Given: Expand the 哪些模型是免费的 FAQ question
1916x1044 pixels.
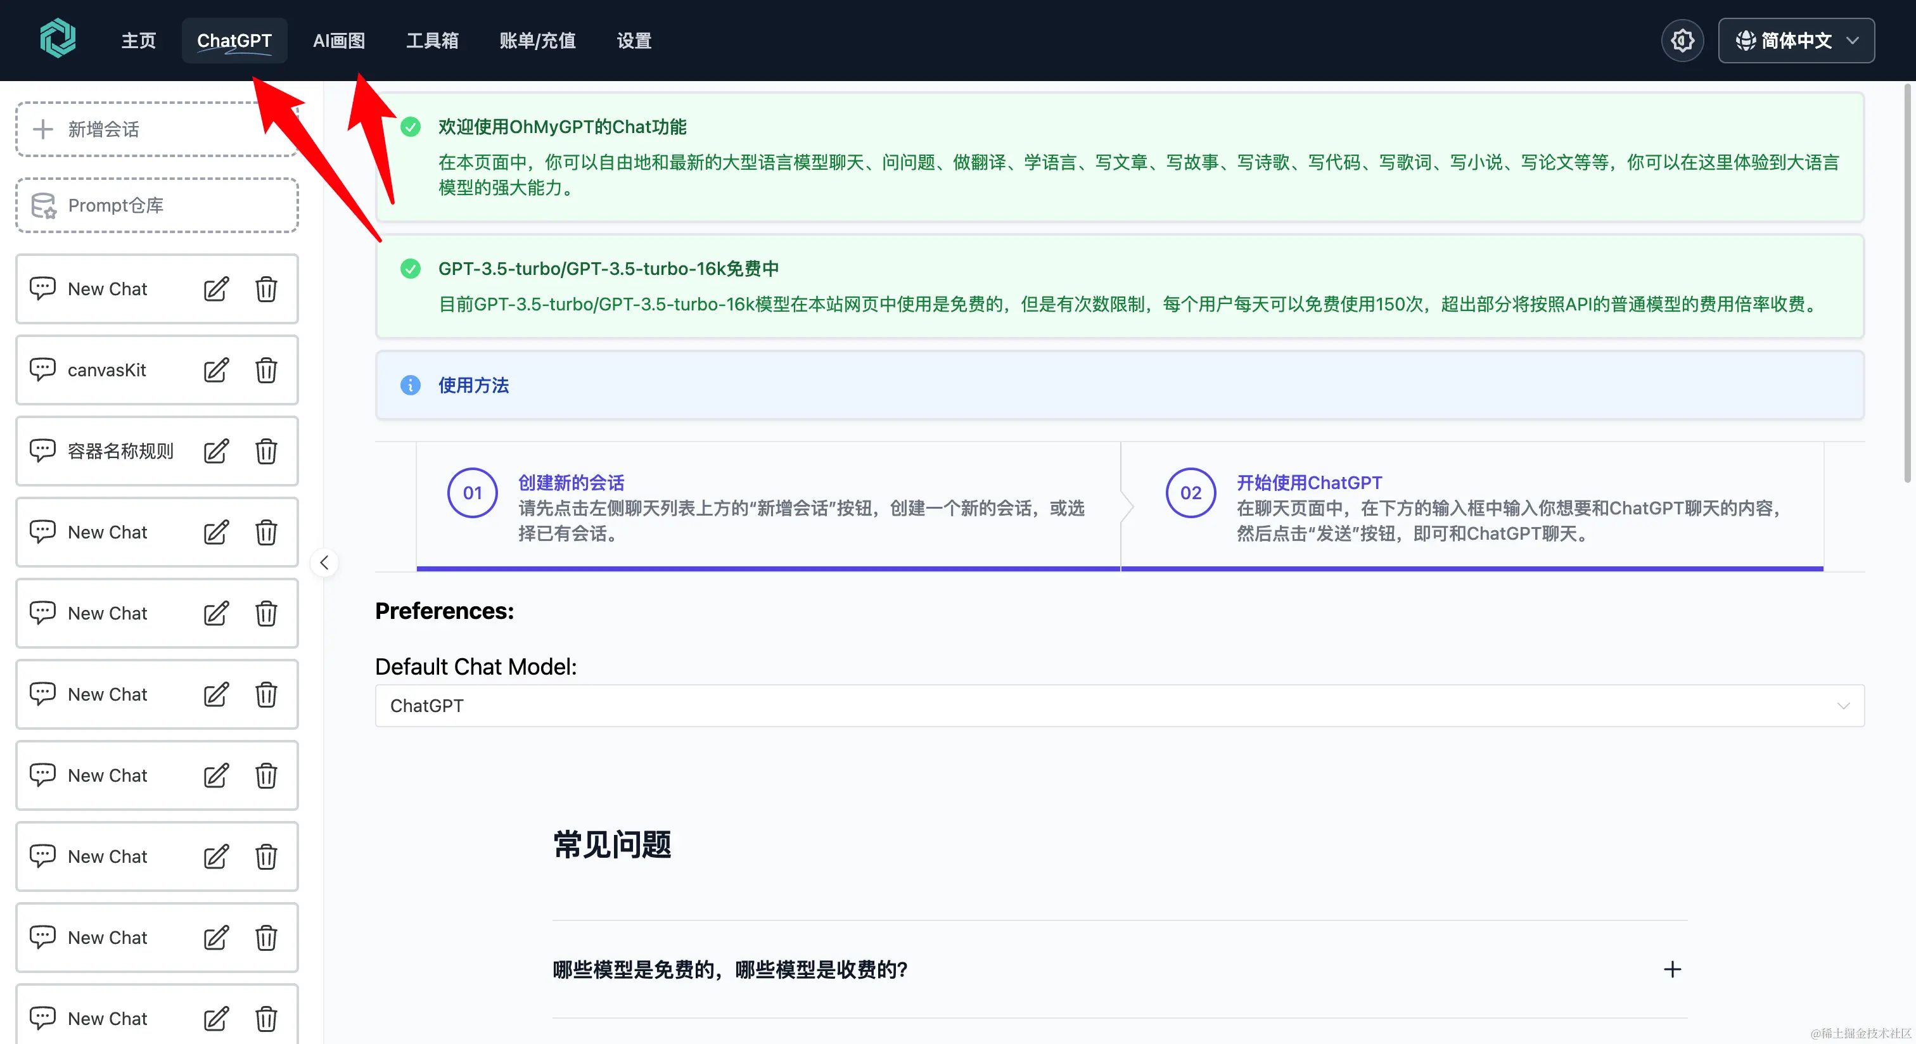Looking at the screenshot, I should pyautogui.click(x=1120, y=970).
